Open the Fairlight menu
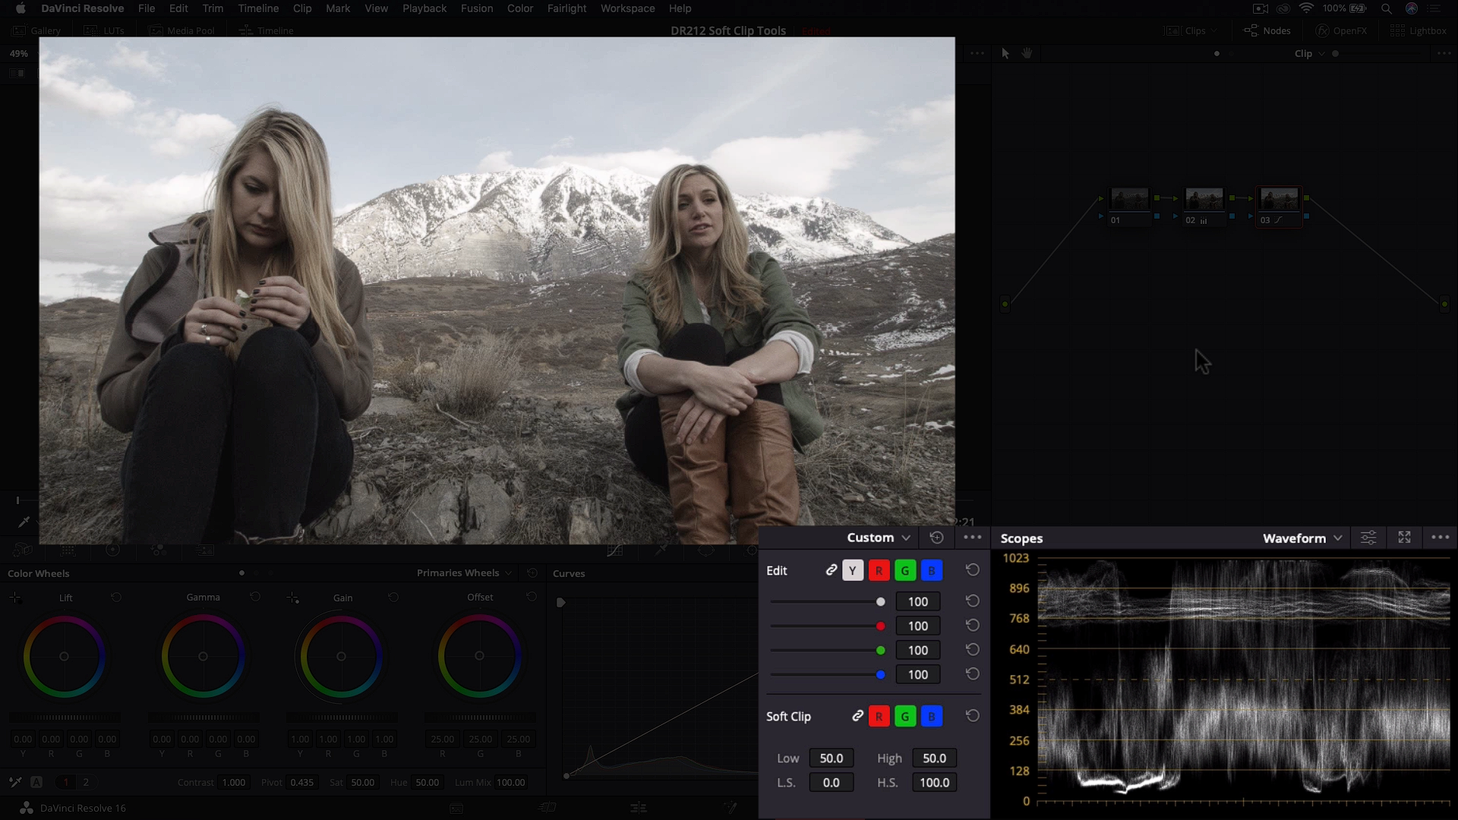 (x=566, y=8)
